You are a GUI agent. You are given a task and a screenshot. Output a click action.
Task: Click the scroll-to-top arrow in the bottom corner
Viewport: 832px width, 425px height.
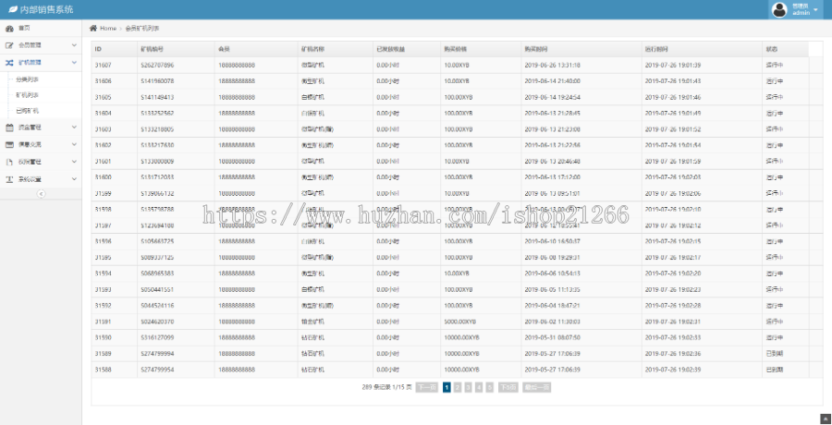pos(826,419)
